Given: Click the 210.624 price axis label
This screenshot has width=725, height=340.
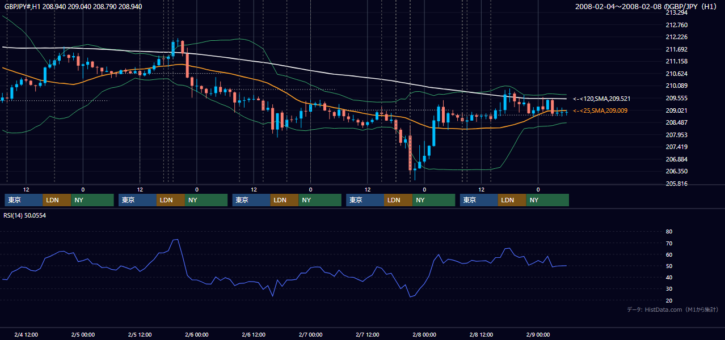Looking at the screenshot, I should pos(676,74).
